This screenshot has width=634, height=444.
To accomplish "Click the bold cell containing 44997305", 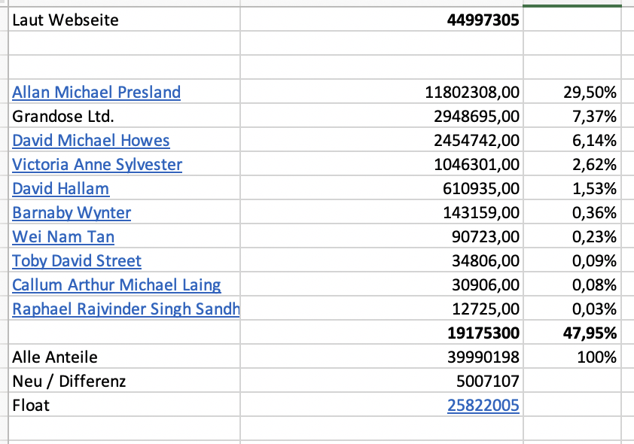I will (483, 20).
